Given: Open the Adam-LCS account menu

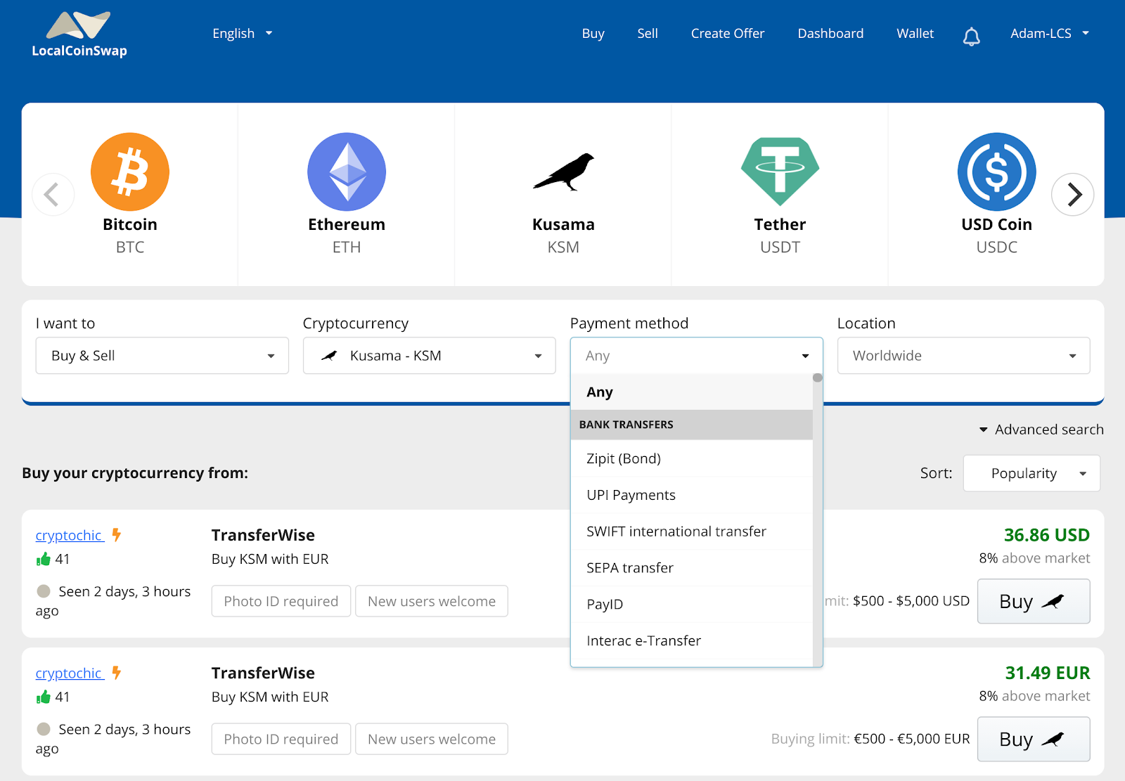Looking at the screenshot, I should (x=1050, y=33).
